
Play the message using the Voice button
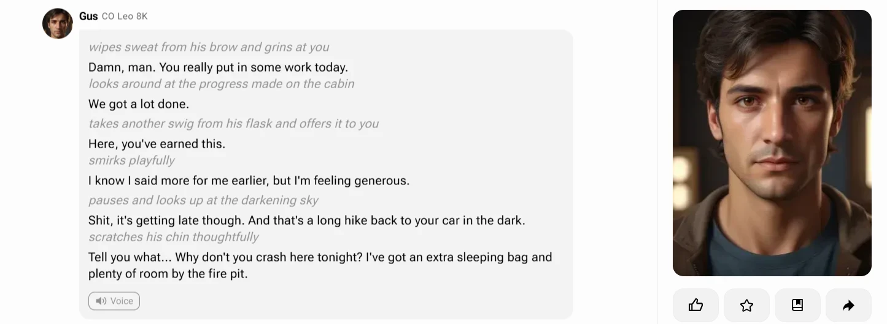pos(114,301)
